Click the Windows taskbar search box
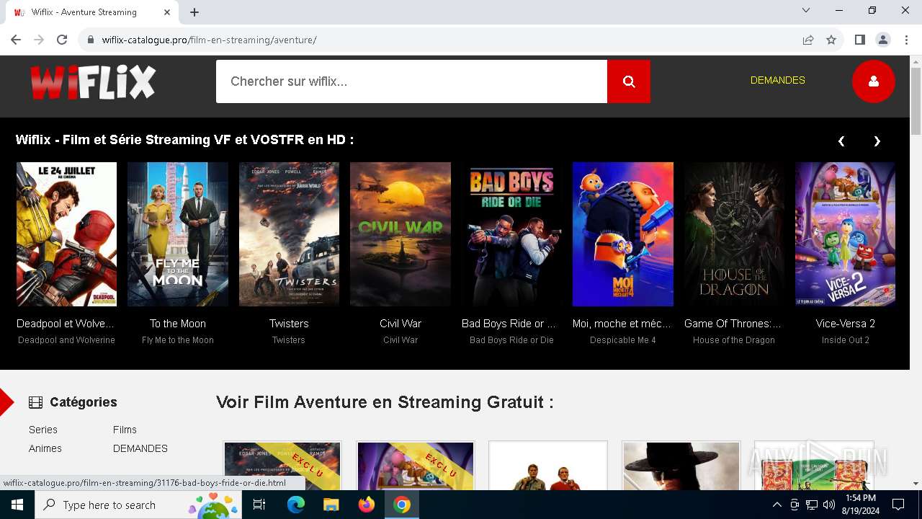This screenshot has width=922, height=519. click(x=138, y=505)
